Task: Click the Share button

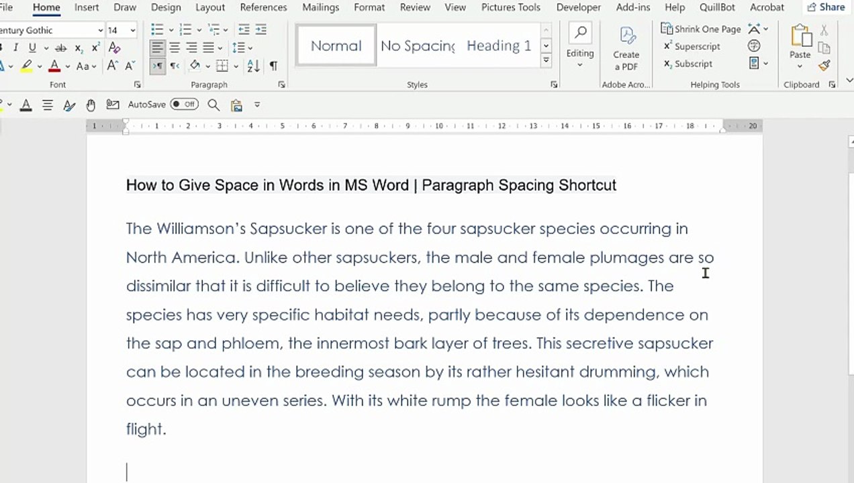Action: [826, 7]
